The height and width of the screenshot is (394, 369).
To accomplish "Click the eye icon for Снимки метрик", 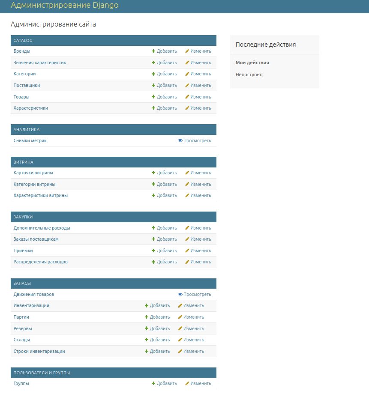I will pyautogui.click(x=180, y=140).
